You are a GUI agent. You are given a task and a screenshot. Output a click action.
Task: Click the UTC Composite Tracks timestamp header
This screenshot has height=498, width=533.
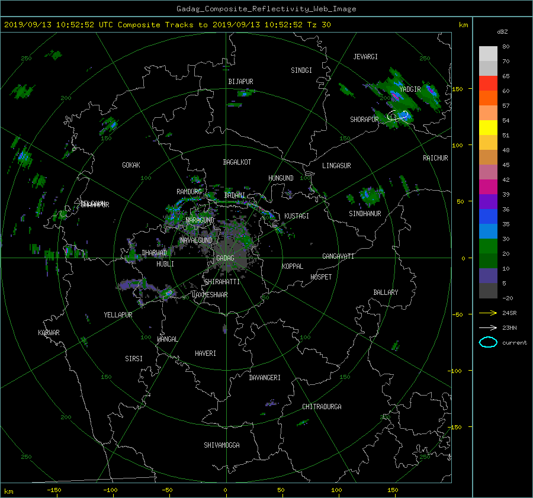pos(167,25)
